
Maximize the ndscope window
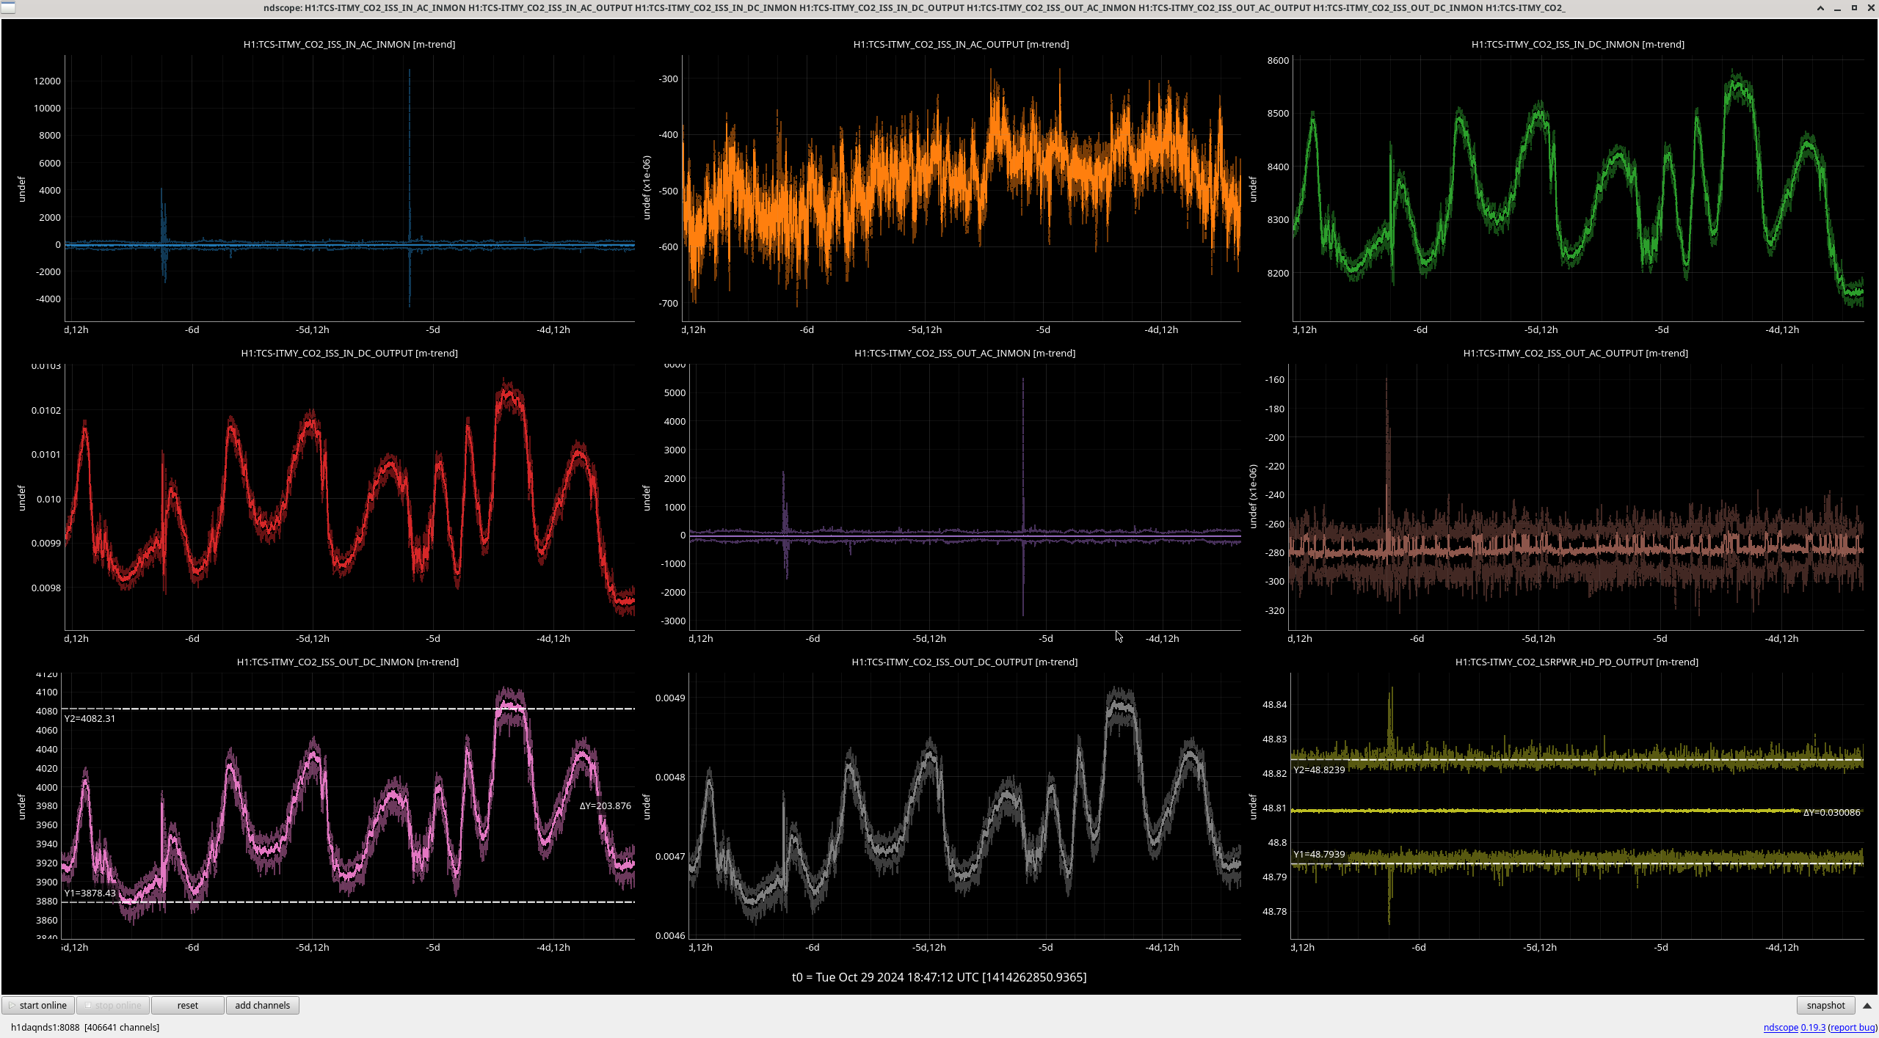1854,7
